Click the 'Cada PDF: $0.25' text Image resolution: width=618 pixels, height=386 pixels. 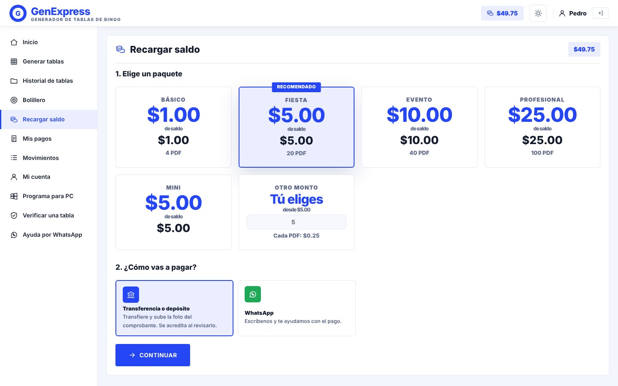pyautogui.click(x=297, y=235)
